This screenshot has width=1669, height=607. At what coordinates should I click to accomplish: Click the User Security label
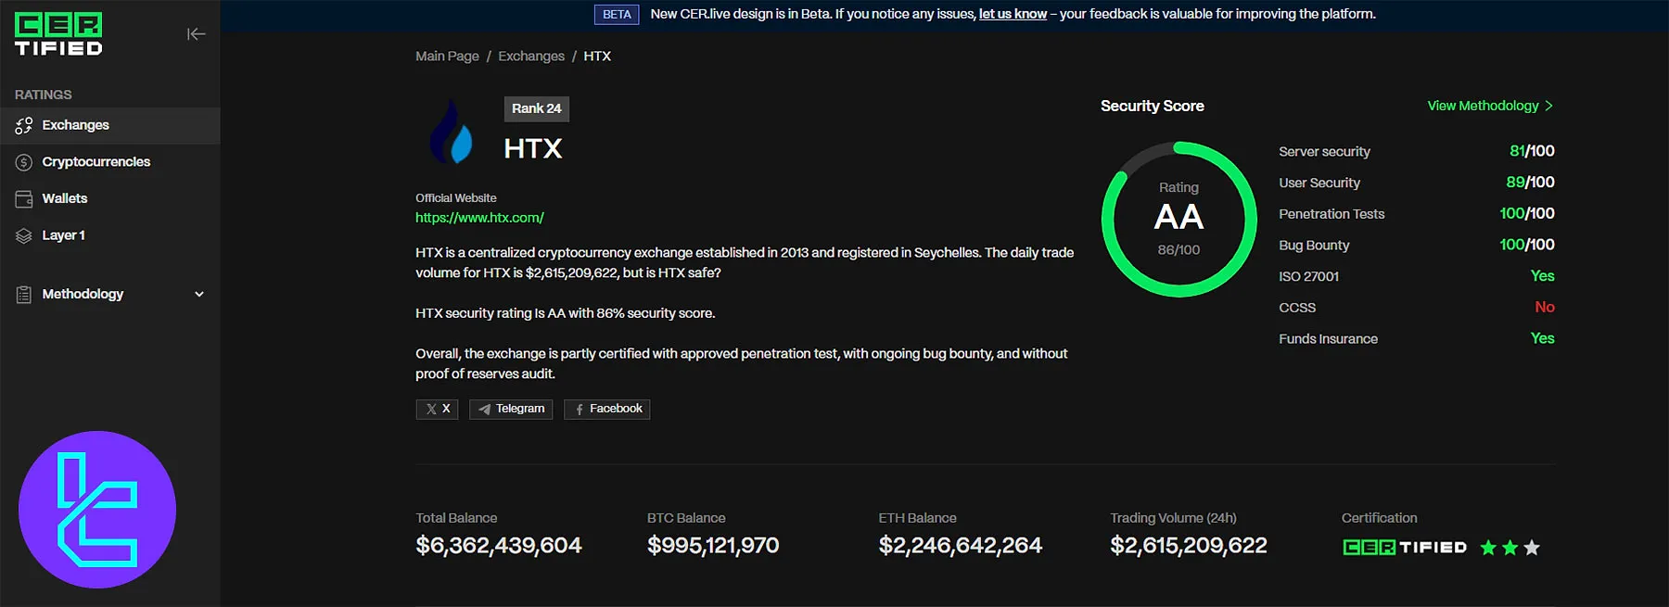(1319, 183)
